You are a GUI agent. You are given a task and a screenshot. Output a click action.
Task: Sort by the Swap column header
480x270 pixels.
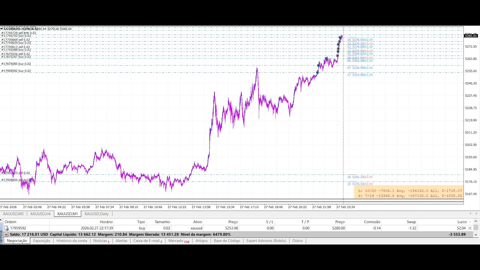click(x=411, y=222)
